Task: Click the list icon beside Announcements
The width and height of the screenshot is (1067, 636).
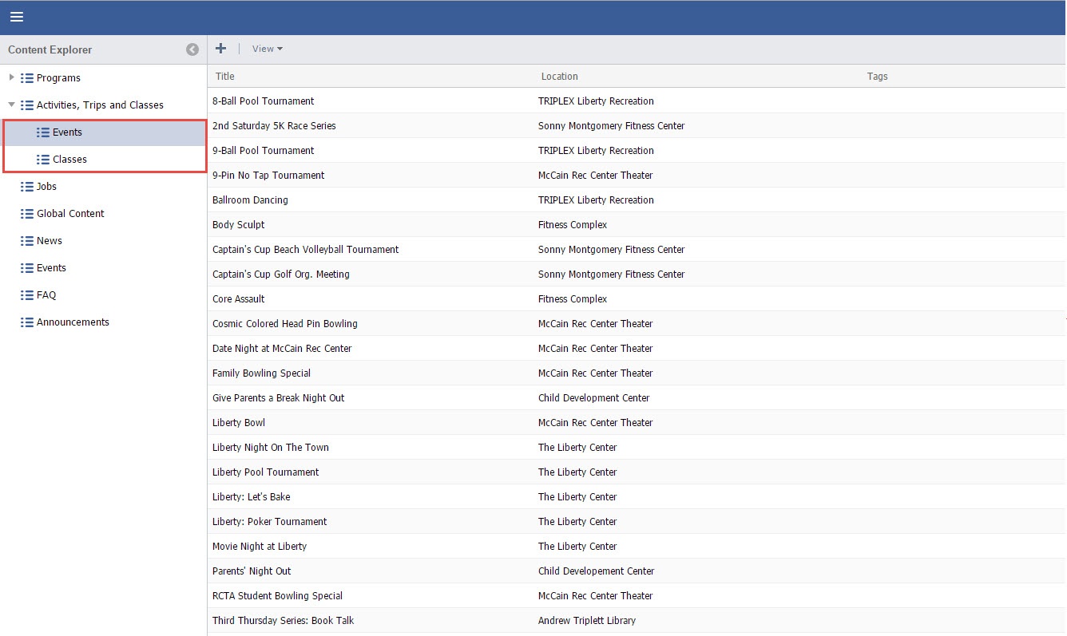Action: point(27,322)
